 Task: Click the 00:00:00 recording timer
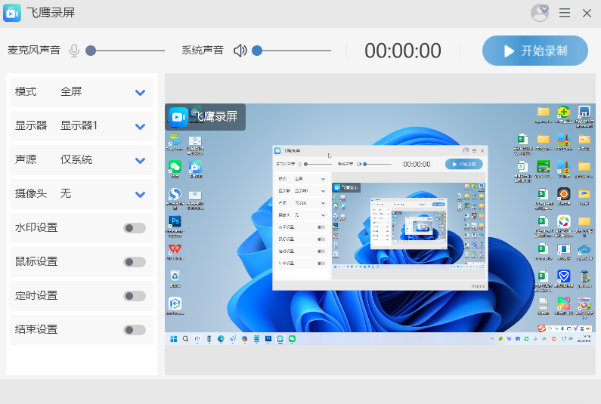tap(403, 51)
